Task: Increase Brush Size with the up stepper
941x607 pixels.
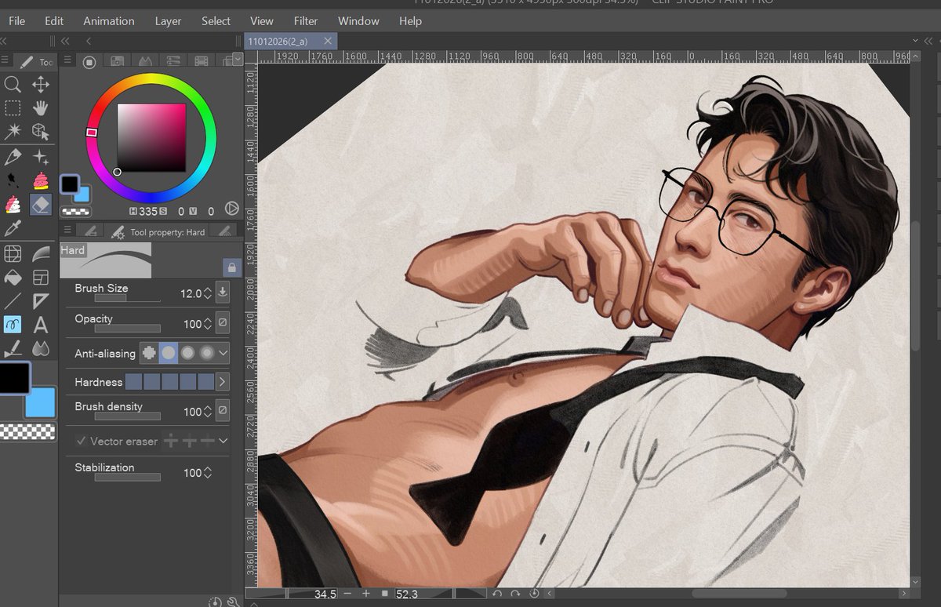Action: pyautogui.click(x=207, y=288)
